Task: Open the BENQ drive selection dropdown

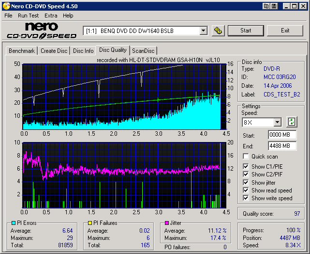Action: pyautogui.click(x=204, y=31)
